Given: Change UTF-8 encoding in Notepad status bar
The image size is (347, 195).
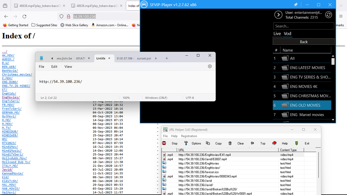Looking at the screenshot, I should point(190,97).
